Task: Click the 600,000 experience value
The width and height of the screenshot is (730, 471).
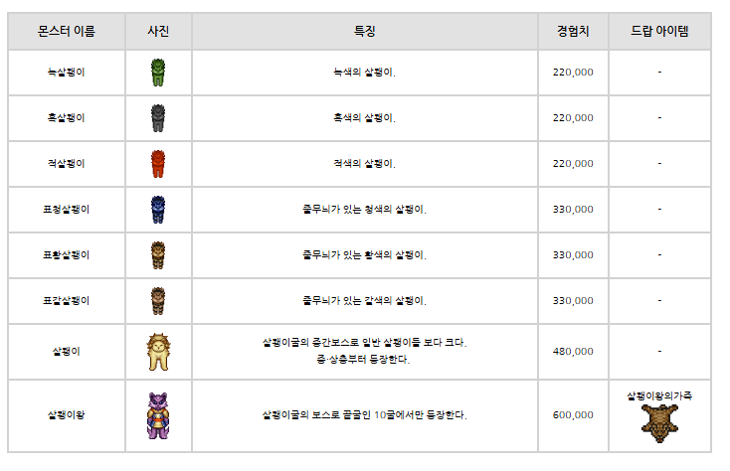Action: click(573, 415)
